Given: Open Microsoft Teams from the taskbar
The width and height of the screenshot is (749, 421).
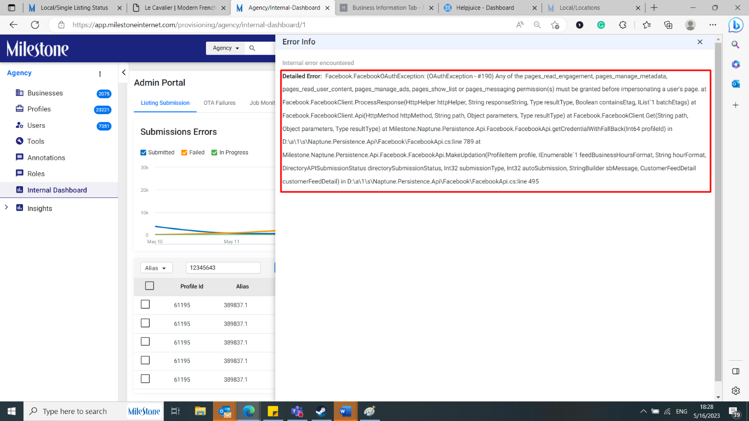Looking at the screenshot, I should [x=297, y=411].
